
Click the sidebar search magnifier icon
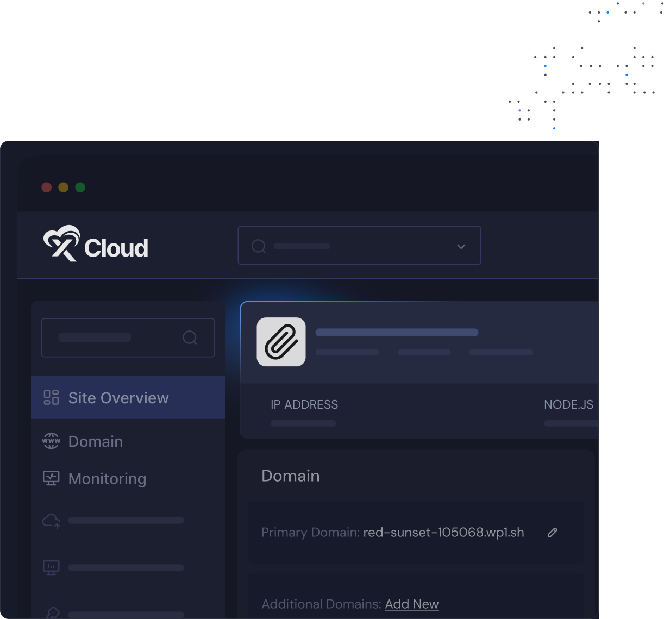tap(190, 337)
